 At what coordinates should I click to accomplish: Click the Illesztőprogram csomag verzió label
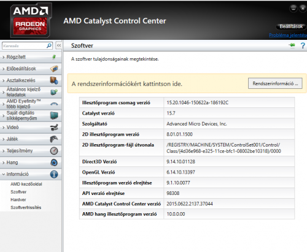(x=116, y=103)
